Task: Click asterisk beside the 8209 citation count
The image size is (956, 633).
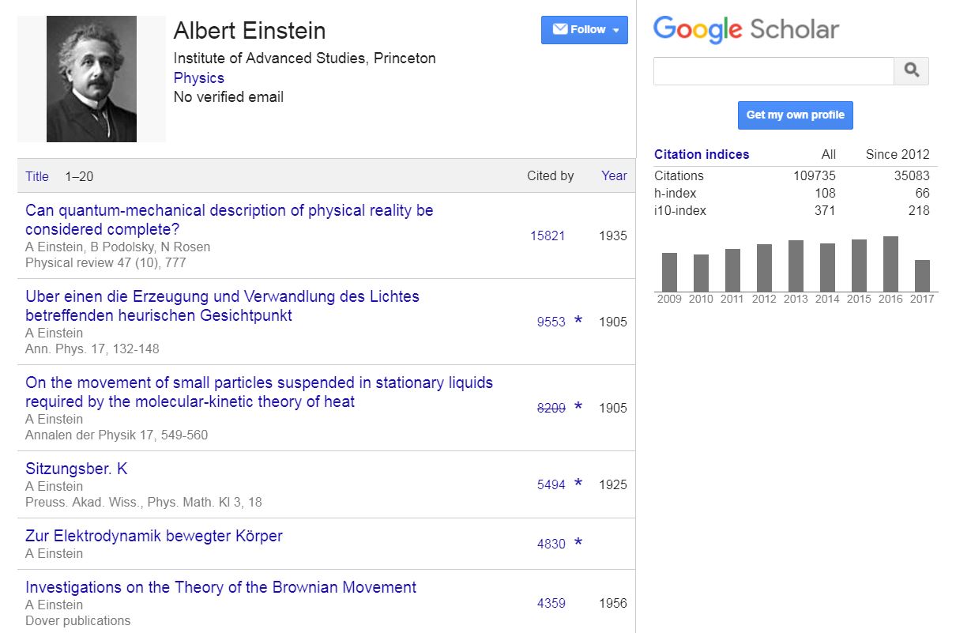Action: coord(578,407)
